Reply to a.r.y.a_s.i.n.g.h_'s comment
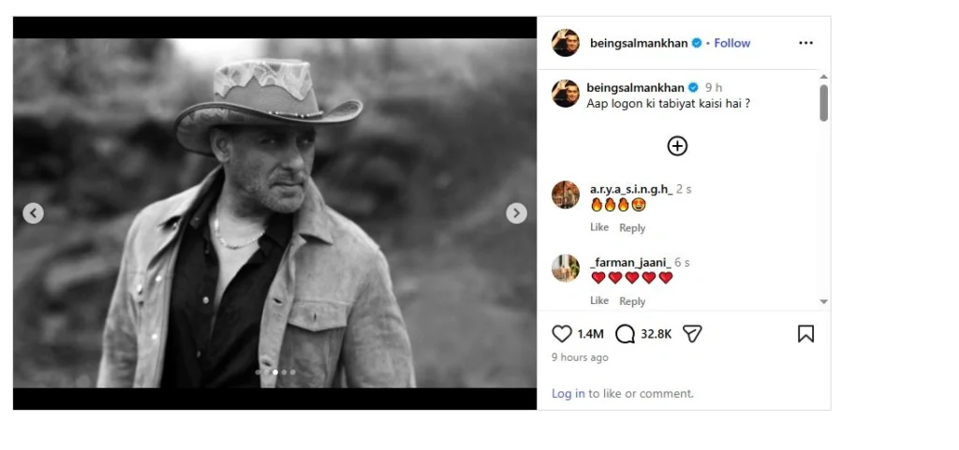Screen dimensions: 959x450 [x=632, y=227]
